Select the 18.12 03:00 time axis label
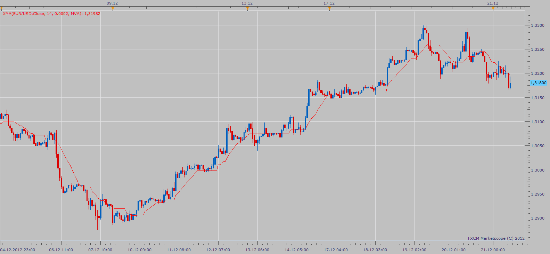Screen dimensions: 550x254 [375, 250]
